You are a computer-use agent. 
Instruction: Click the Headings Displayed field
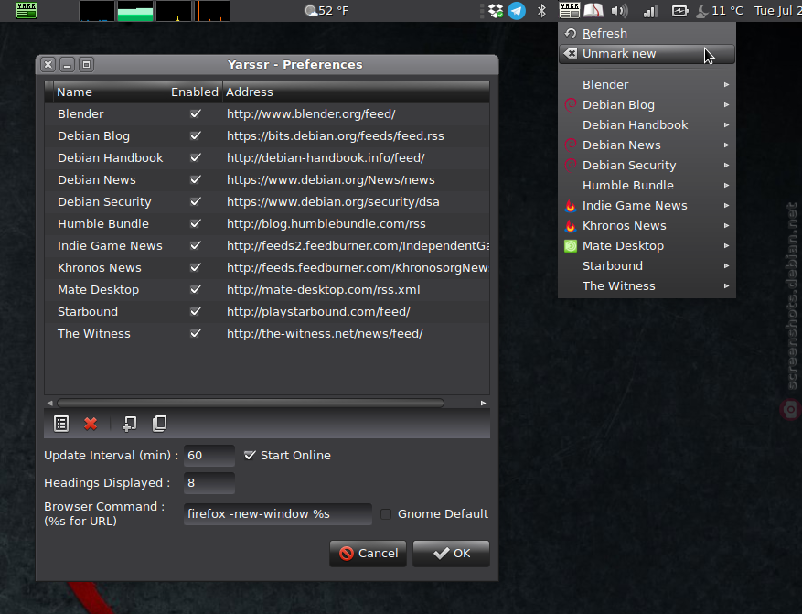(x=209, y=483)
